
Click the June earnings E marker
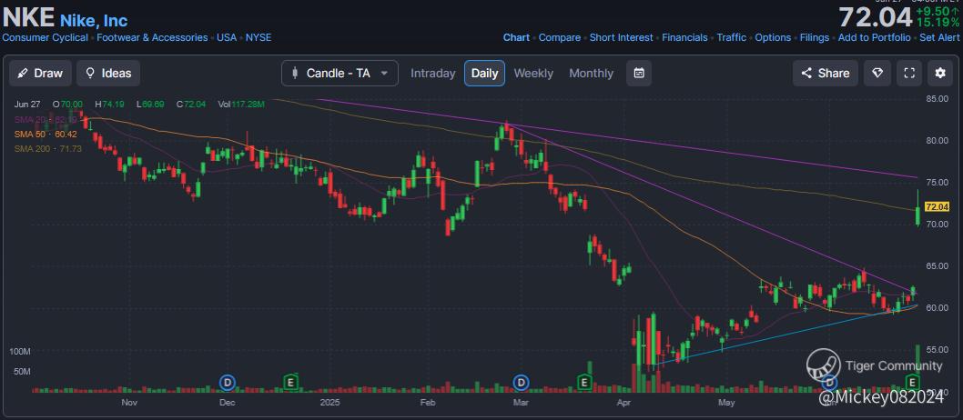pos(913,383)
